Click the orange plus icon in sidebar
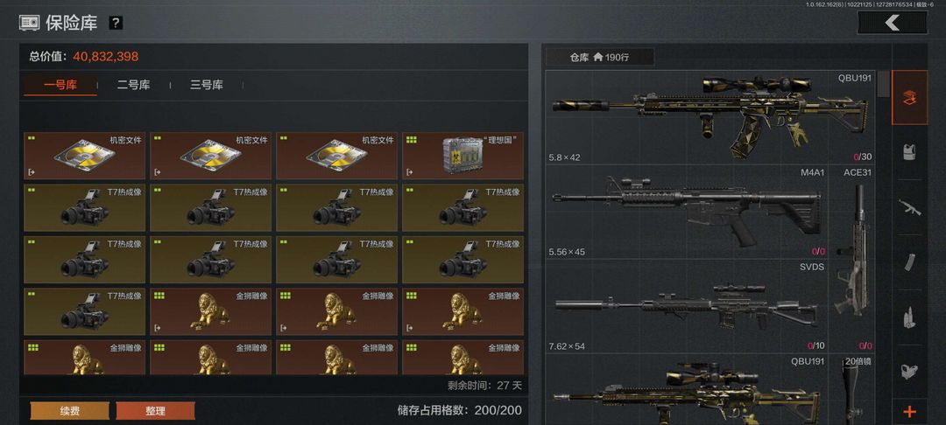Screen dimensions: 946x425 pyautogui.click(x=909, y=412)
